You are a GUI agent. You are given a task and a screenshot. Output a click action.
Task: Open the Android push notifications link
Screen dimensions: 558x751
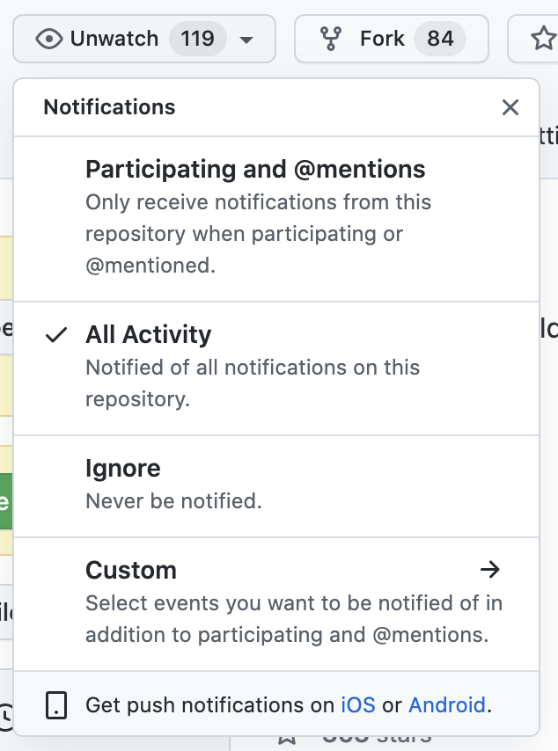(447, 704)
